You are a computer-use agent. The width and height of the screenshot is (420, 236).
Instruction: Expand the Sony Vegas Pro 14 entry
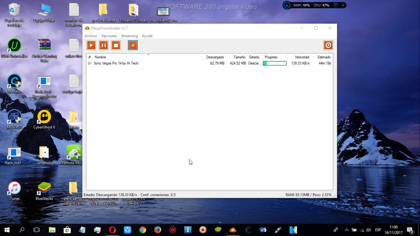[90, 63]
